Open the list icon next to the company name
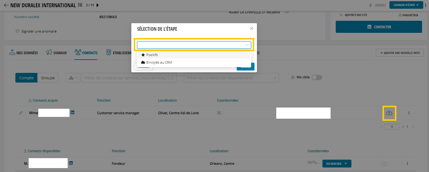 coord(80,5)
